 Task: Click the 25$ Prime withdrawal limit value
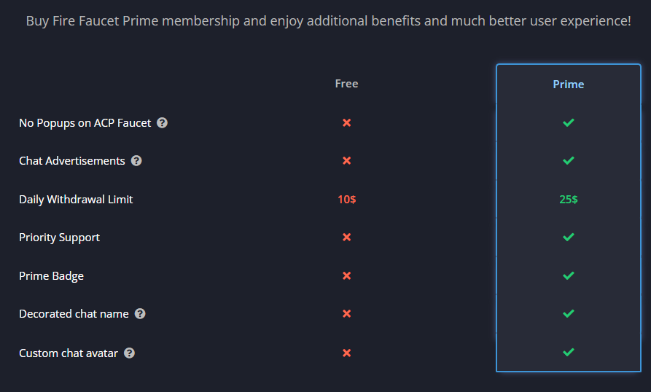tap(569, 200)
